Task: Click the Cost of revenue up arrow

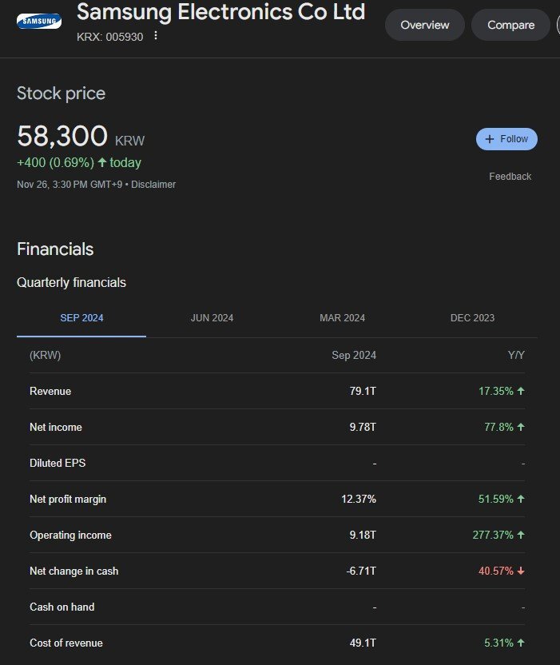Action: (x=521, y=643)
